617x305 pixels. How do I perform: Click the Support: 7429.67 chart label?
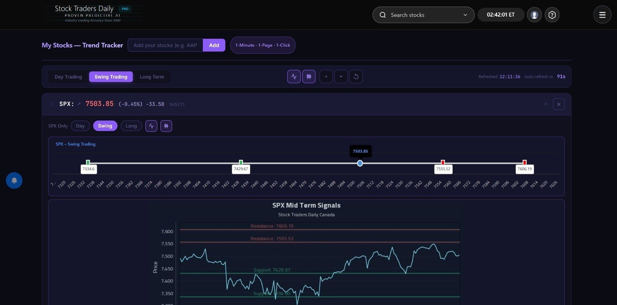pos(272,270)
